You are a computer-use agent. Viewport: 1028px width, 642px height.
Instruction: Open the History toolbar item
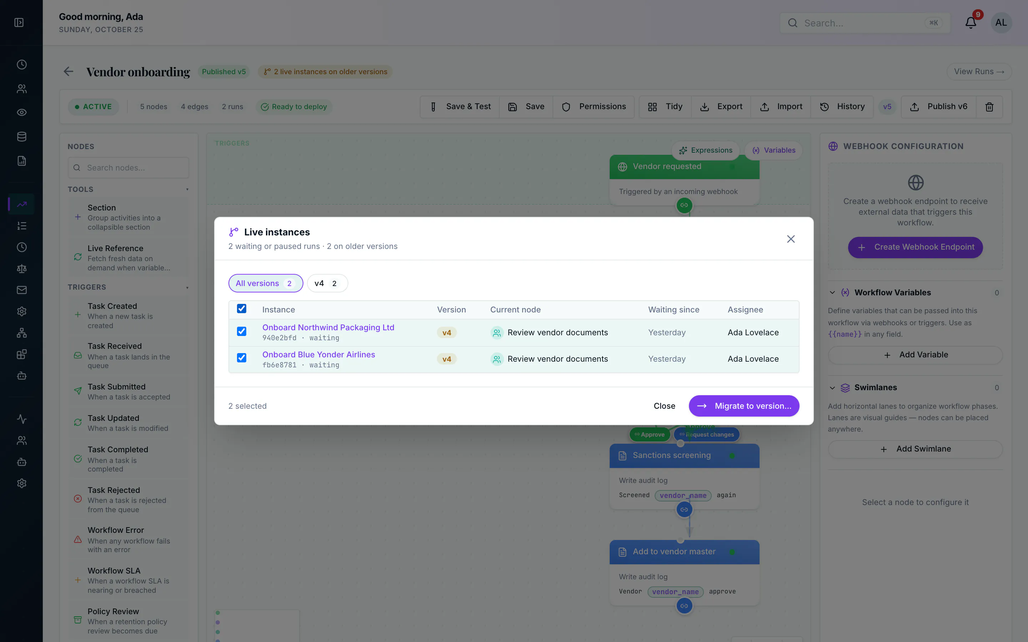pyautogui.click(x=842, y=107)
